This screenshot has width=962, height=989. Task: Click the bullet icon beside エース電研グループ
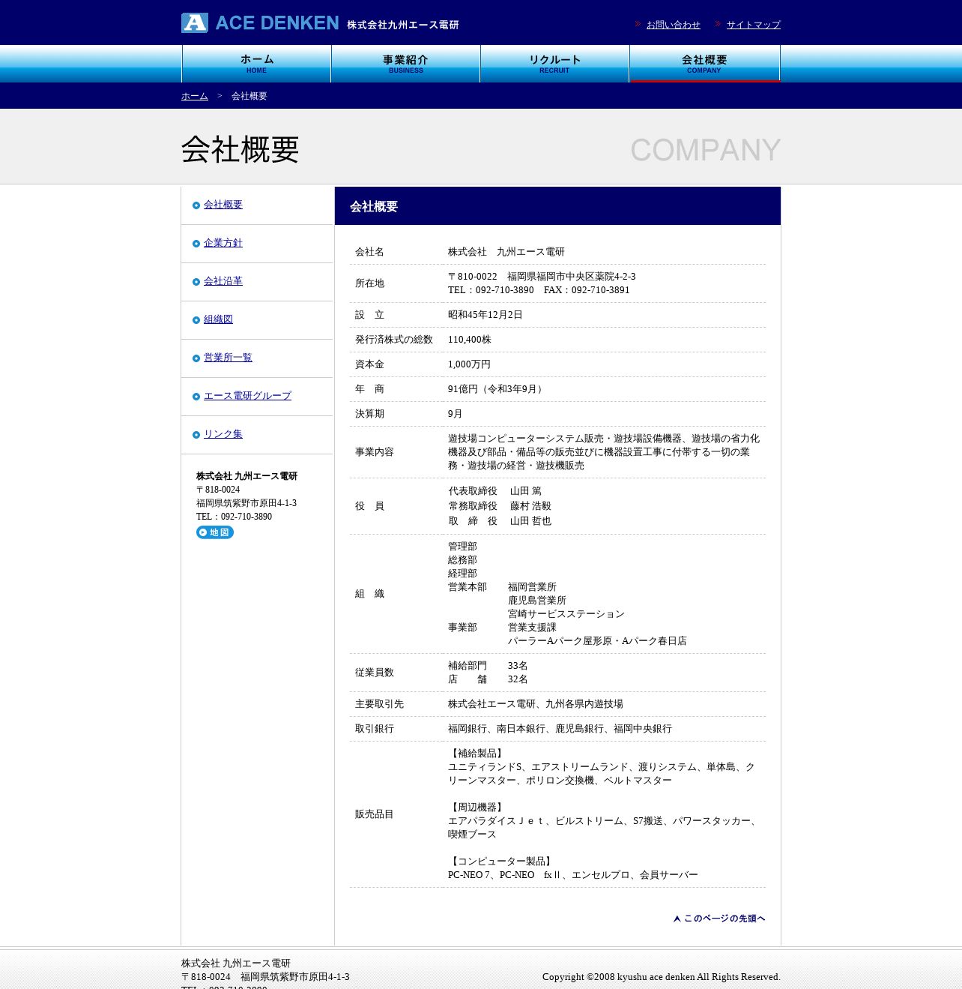point(196,397)
